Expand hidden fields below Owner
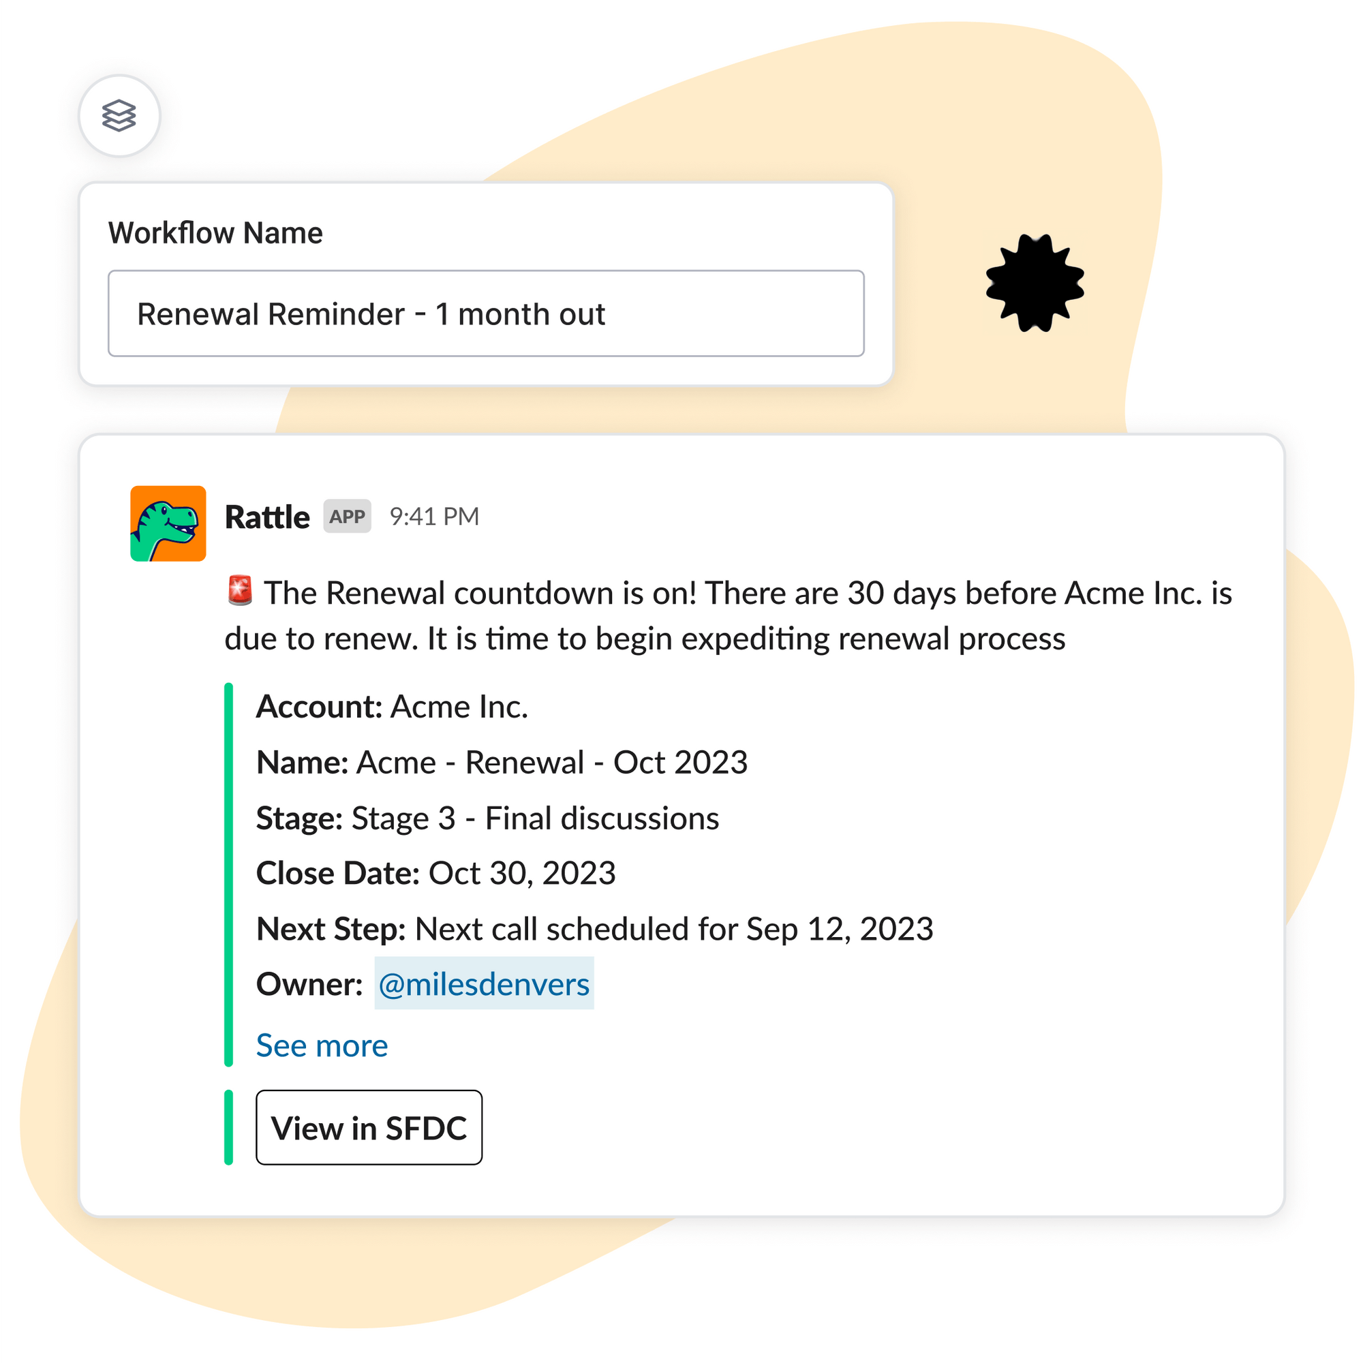1363x1363 pixels. click(321, 1045)
